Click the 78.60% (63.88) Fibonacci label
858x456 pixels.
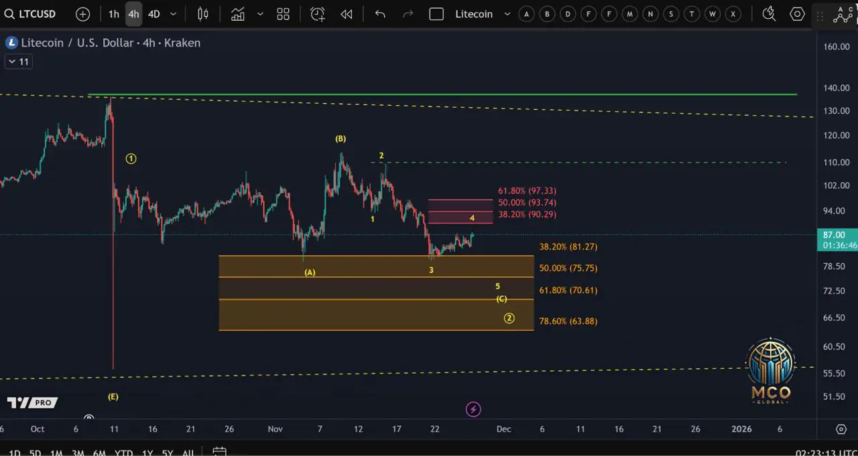click(x=568, y=321)
